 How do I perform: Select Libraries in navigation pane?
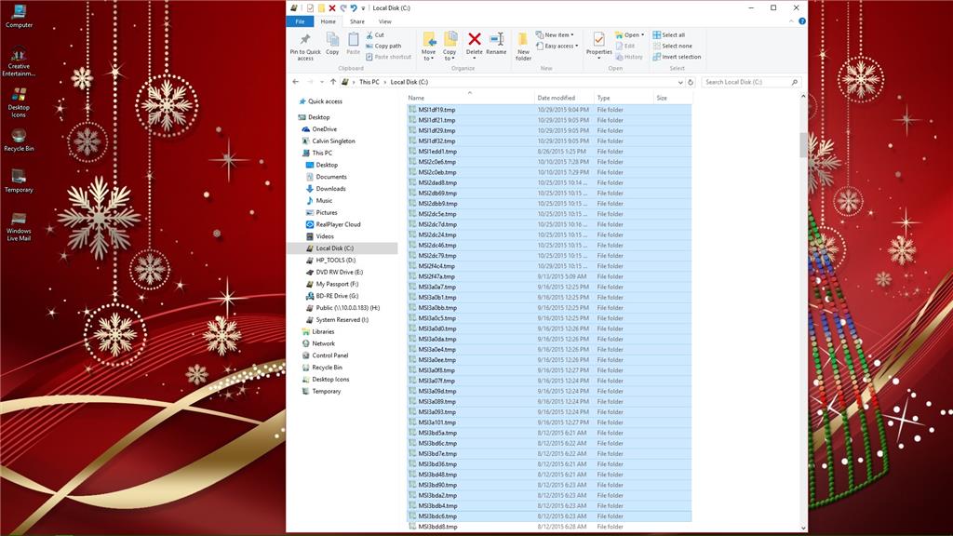coord(323,332)
